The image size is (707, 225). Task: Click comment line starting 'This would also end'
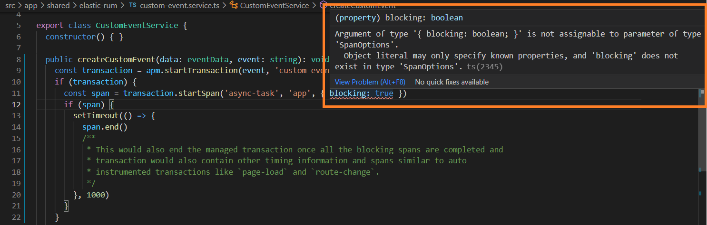pos(295,150)
